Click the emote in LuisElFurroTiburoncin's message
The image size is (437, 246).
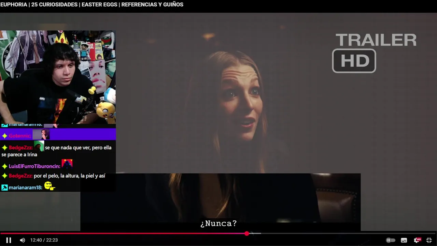point(67,164)
